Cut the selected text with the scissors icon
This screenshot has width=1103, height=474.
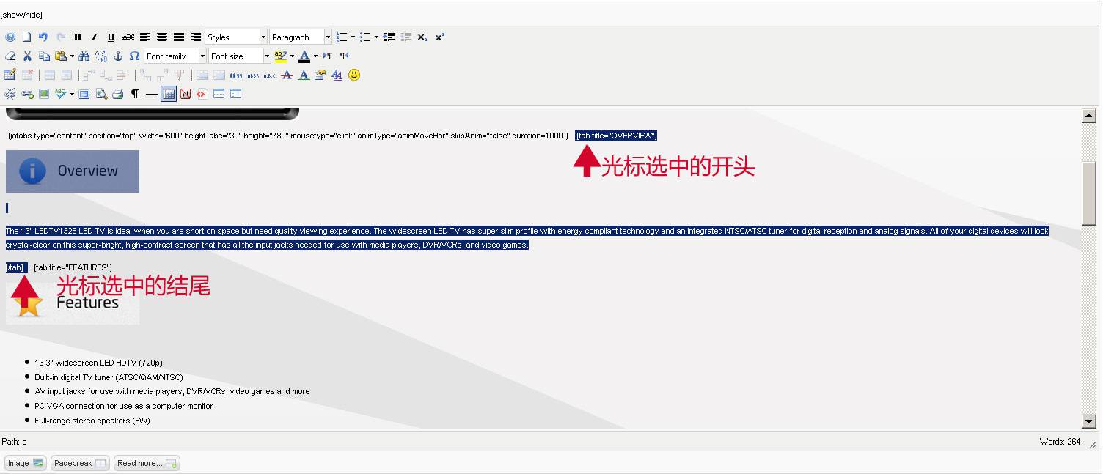coord(27,56)
